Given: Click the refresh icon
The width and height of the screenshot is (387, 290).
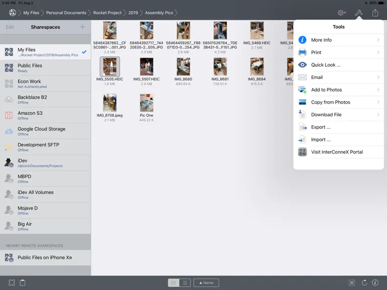Looking at the screenshot, I should [364, 282].
